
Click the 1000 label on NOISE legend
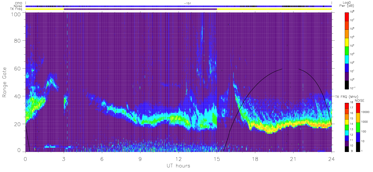click(x=365, y=122)
